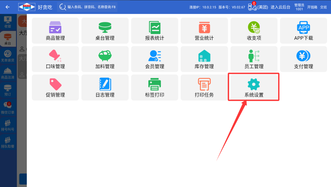Open 会员管理 member management tile
The width and height of the screenshot is (331, 187).
click(x=155, y=59)
